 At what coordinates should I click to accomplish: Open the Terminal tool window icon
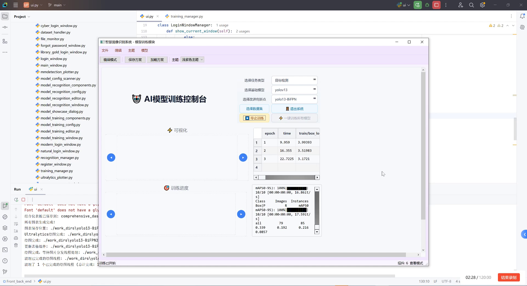5,250
